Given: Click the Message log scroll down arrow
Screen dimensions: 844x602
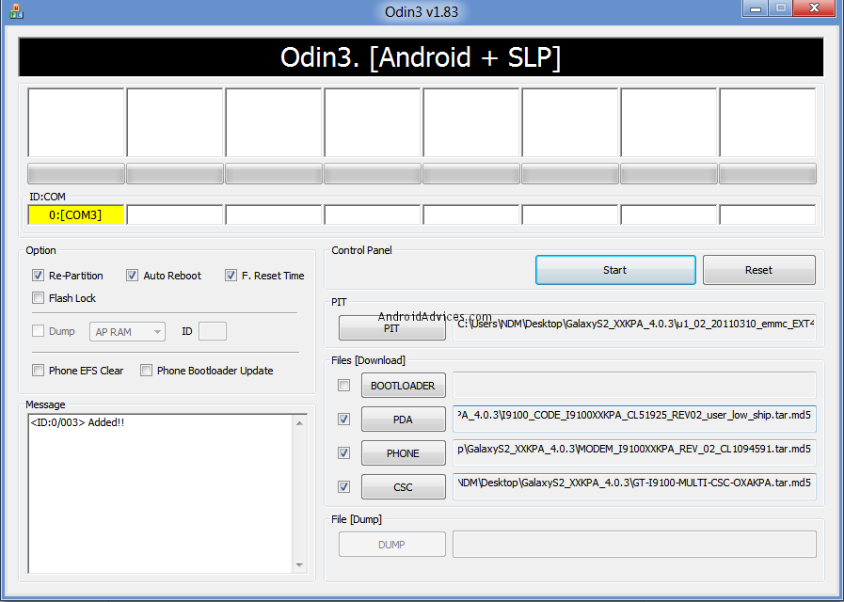Looking at the screenshot, I should coord(300,565).
